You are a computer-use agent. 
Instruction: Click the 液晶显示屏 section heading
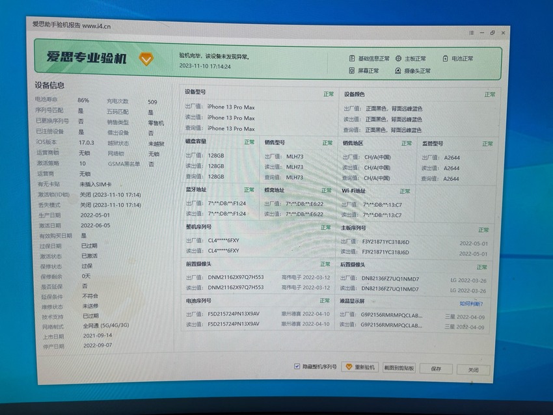352,301
